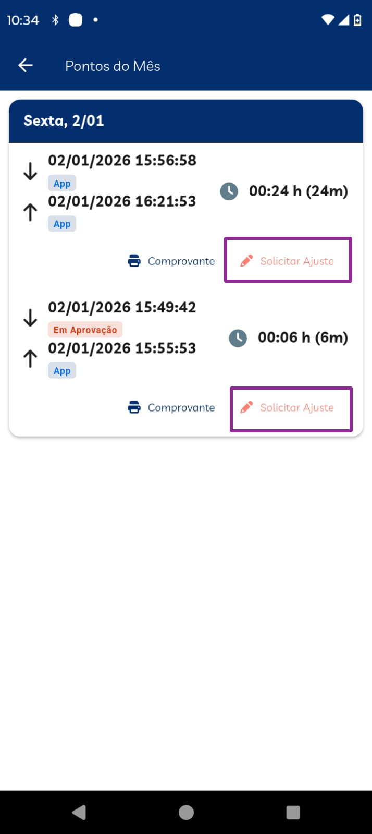372x834 pixels.
Task: Tap printer icon for 15:49:42 entry
Action: (x=134, y=407)
